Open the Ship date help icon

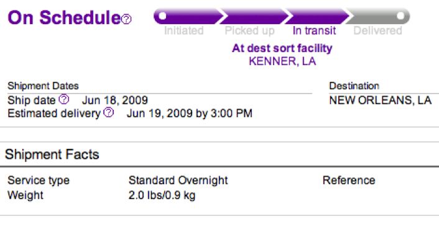pos(64,99)
